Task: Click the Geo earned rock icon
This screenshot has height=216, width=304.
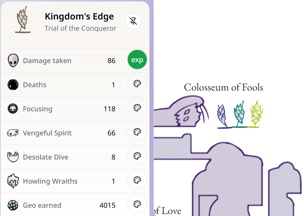Action: [x=13, y=205]
